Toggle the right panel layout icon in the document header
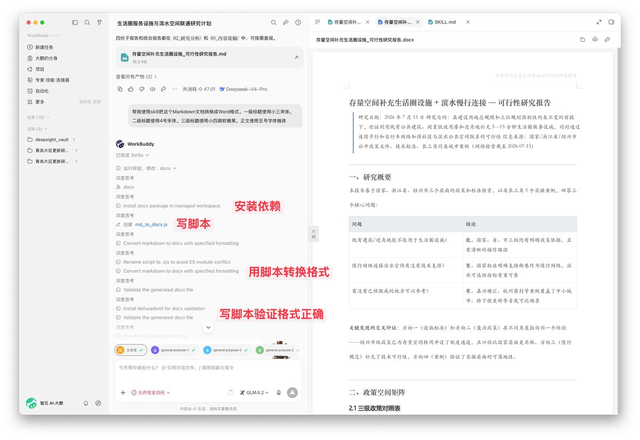This screenshot has width=640, height=440. coord(611,22)
